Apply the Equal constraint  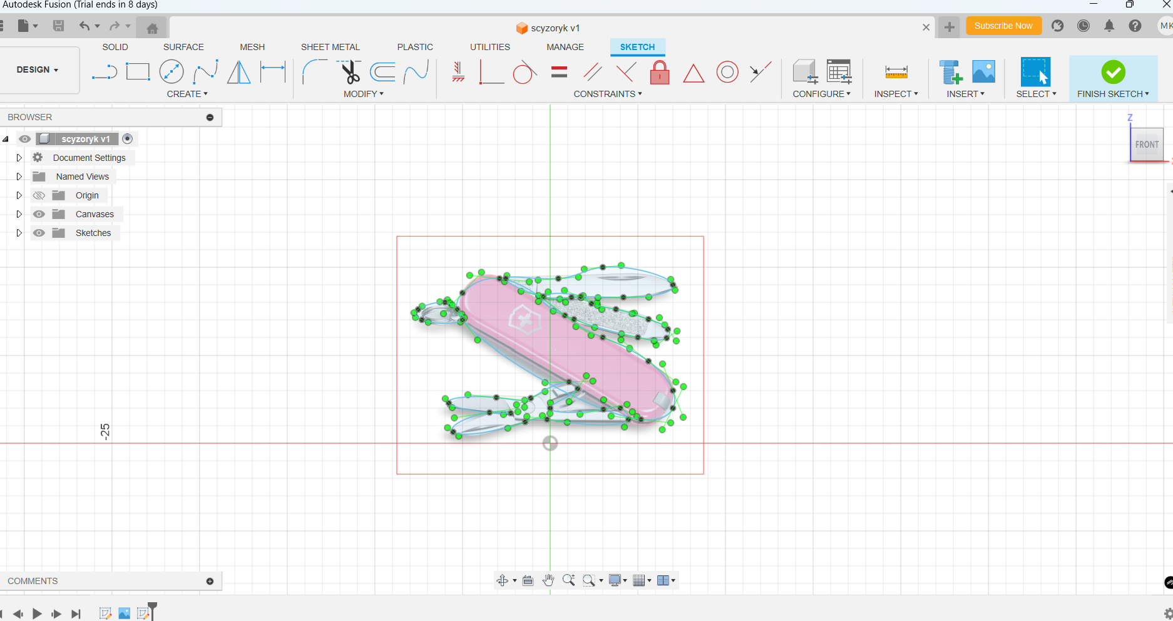point(559,72)
